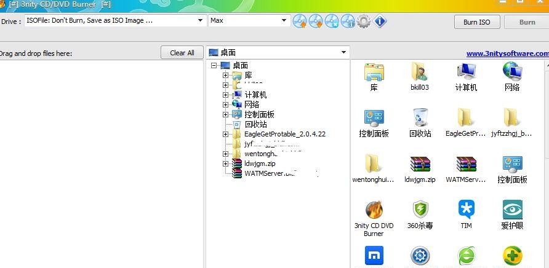The width and height of the screenshot is (549, 268).
Task: Select the blue Maxthon browser icon
Action: click(374, 256)
